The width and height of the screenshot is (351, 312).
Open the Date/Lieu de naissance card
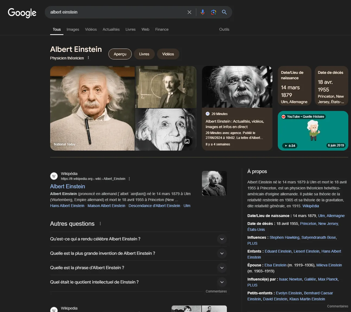[294, 86]
